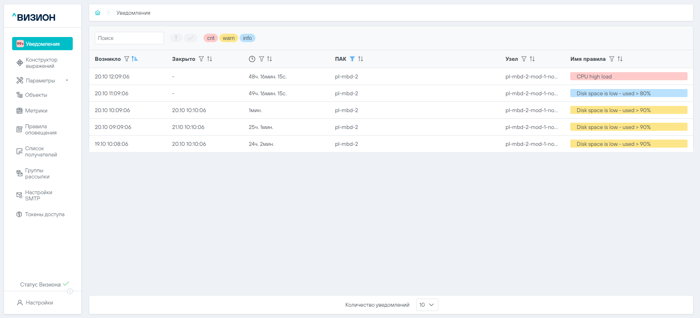Open Настройки at sidebar bottom
700x318 pixels.
tap(39, 303)
